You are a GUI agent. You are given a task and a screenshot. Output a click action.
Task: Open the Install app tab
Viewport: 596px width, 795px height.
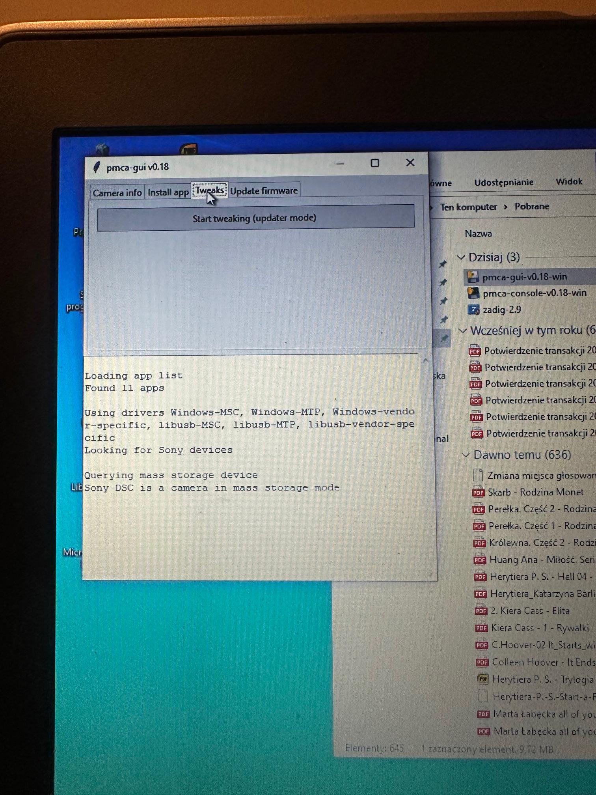[x=168, y=192]
